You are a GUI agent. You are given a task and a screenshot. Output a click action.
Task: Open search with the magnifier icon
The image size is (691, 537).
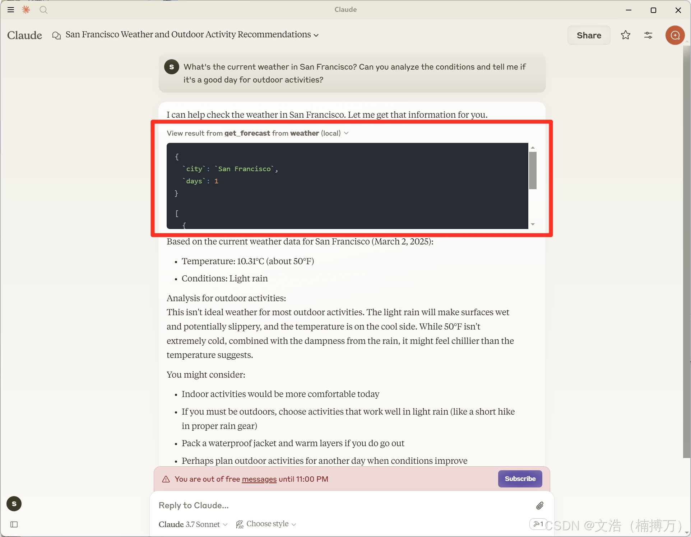43,10
